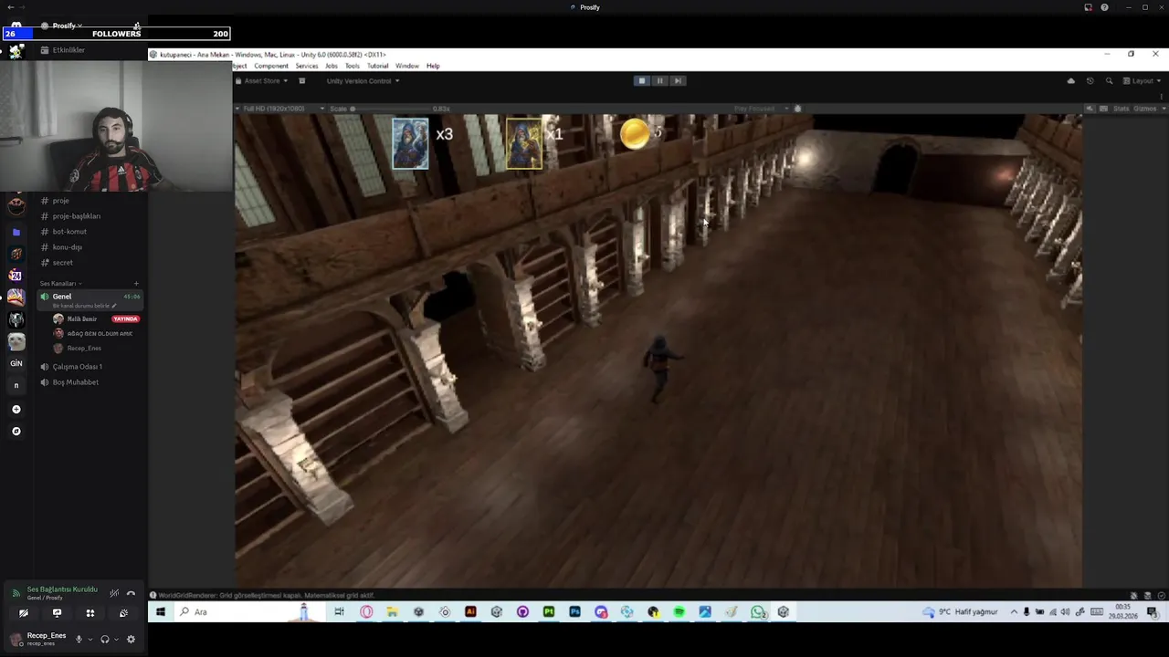The image size is (1169, 657).
Task: Open Play Focused dropdown
Action: (760, 109)
